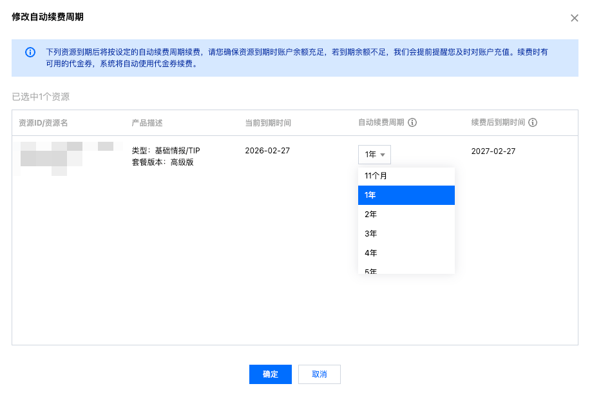This screenshot has height=395, width=592.
Task: Click the current expiry date 2026-02-27
Action: [267, 151]
